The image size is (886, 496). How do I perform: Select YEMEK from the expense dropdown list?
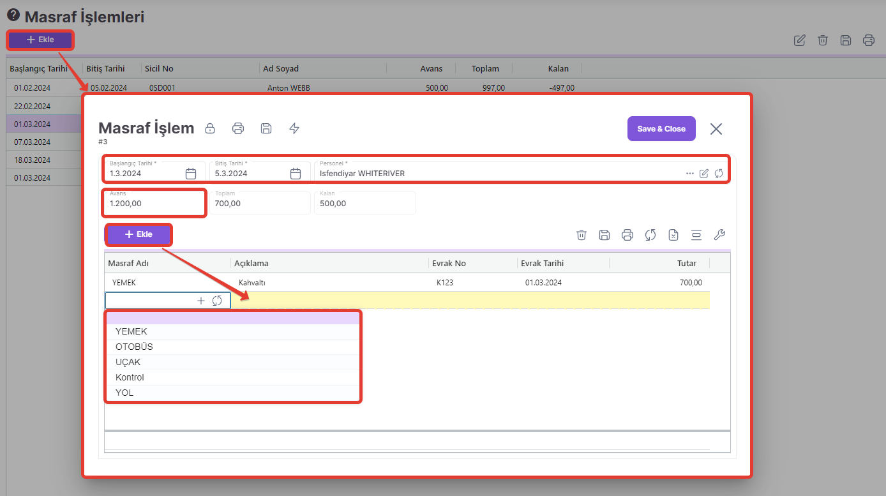131,331
